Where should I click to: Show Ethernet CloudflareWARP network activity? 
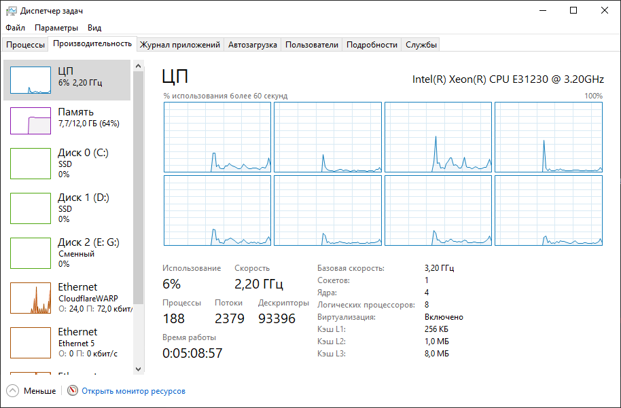[x=68, y=297]
